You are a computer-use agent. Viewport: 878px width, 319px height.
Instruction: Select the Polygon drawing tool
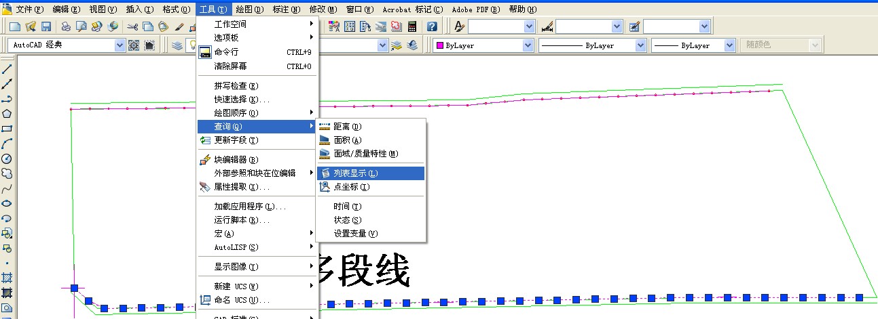coord(7,114)
